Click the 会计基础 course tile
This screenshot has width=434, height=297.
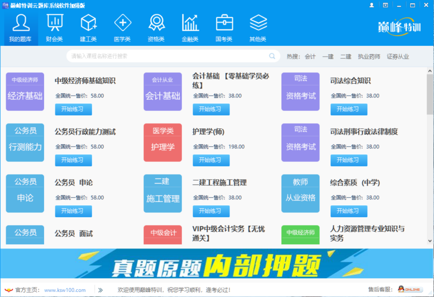[163, 92]
